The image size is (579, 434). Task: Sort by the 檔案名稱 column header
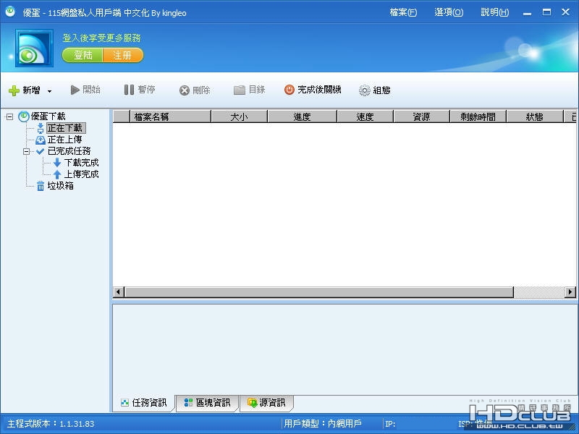pos(171,116)
